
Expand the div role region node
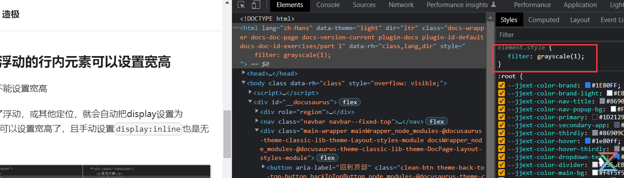tap(257, 112)
